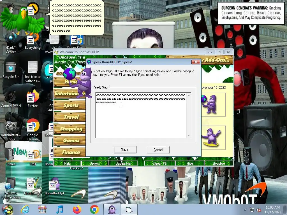Open the BonziBuddy4 desktop icon
Viewport: 287px width, 215px height.
point(54,186)
